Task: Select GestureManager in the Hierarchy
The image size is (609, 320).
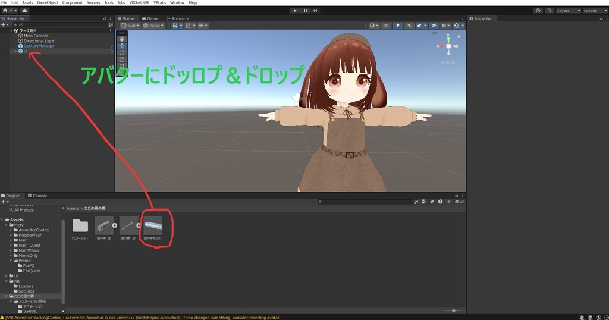Action: (x=39, y=46)
